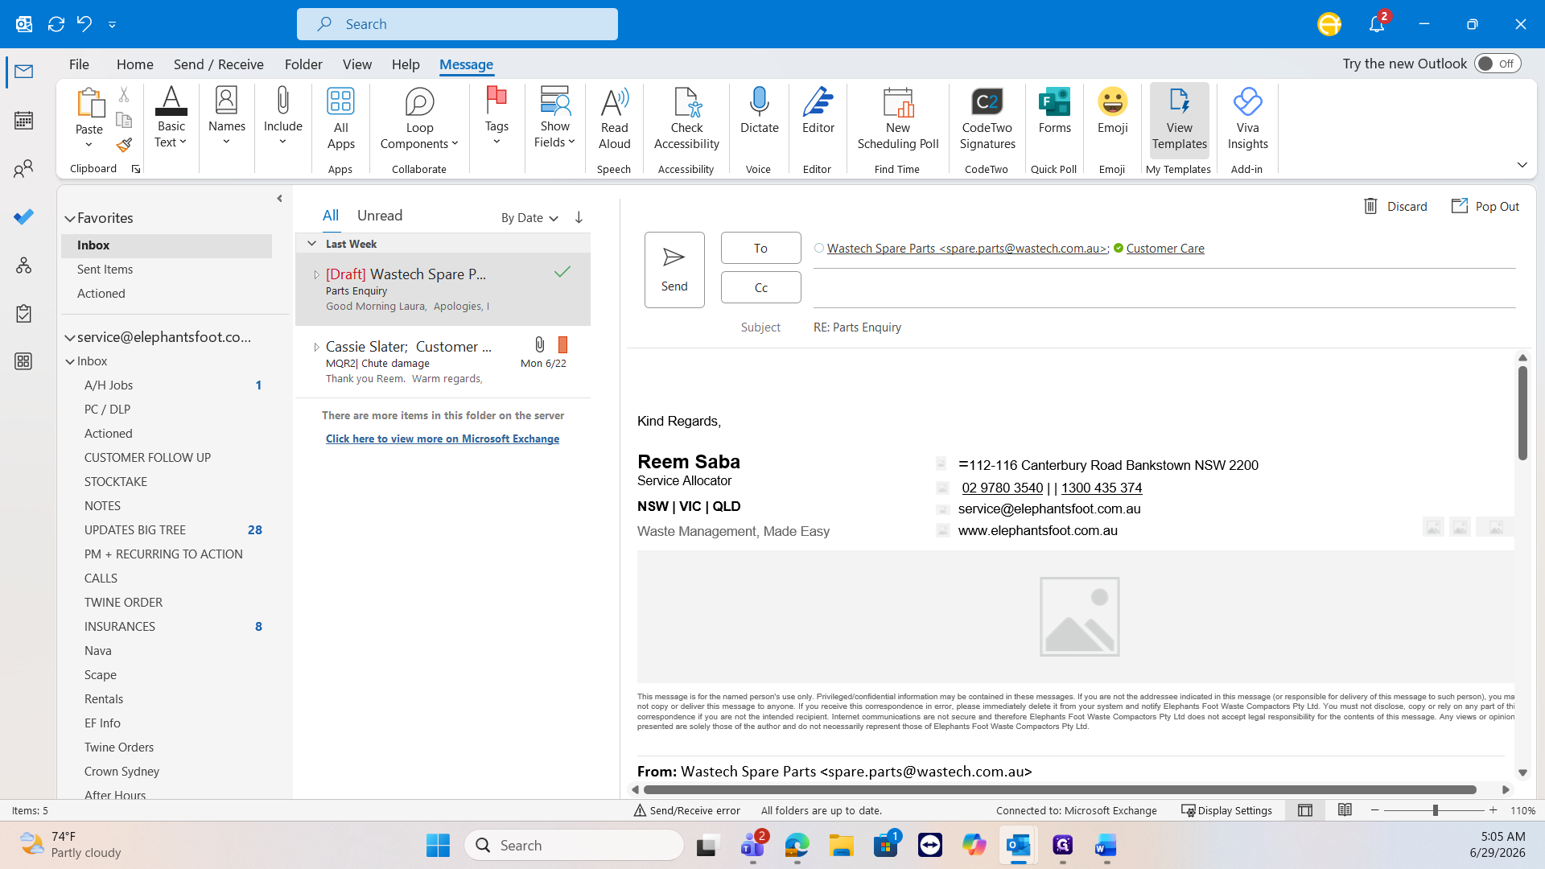Open the Editor tool
Viewport: 1545px width, 869px height.
point(818,111)
